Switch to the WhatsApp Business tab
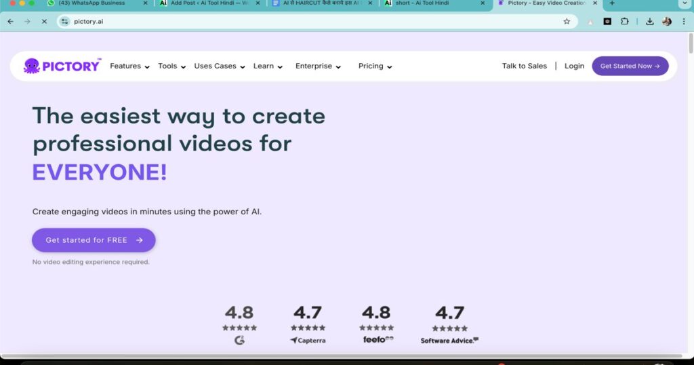 98,3
